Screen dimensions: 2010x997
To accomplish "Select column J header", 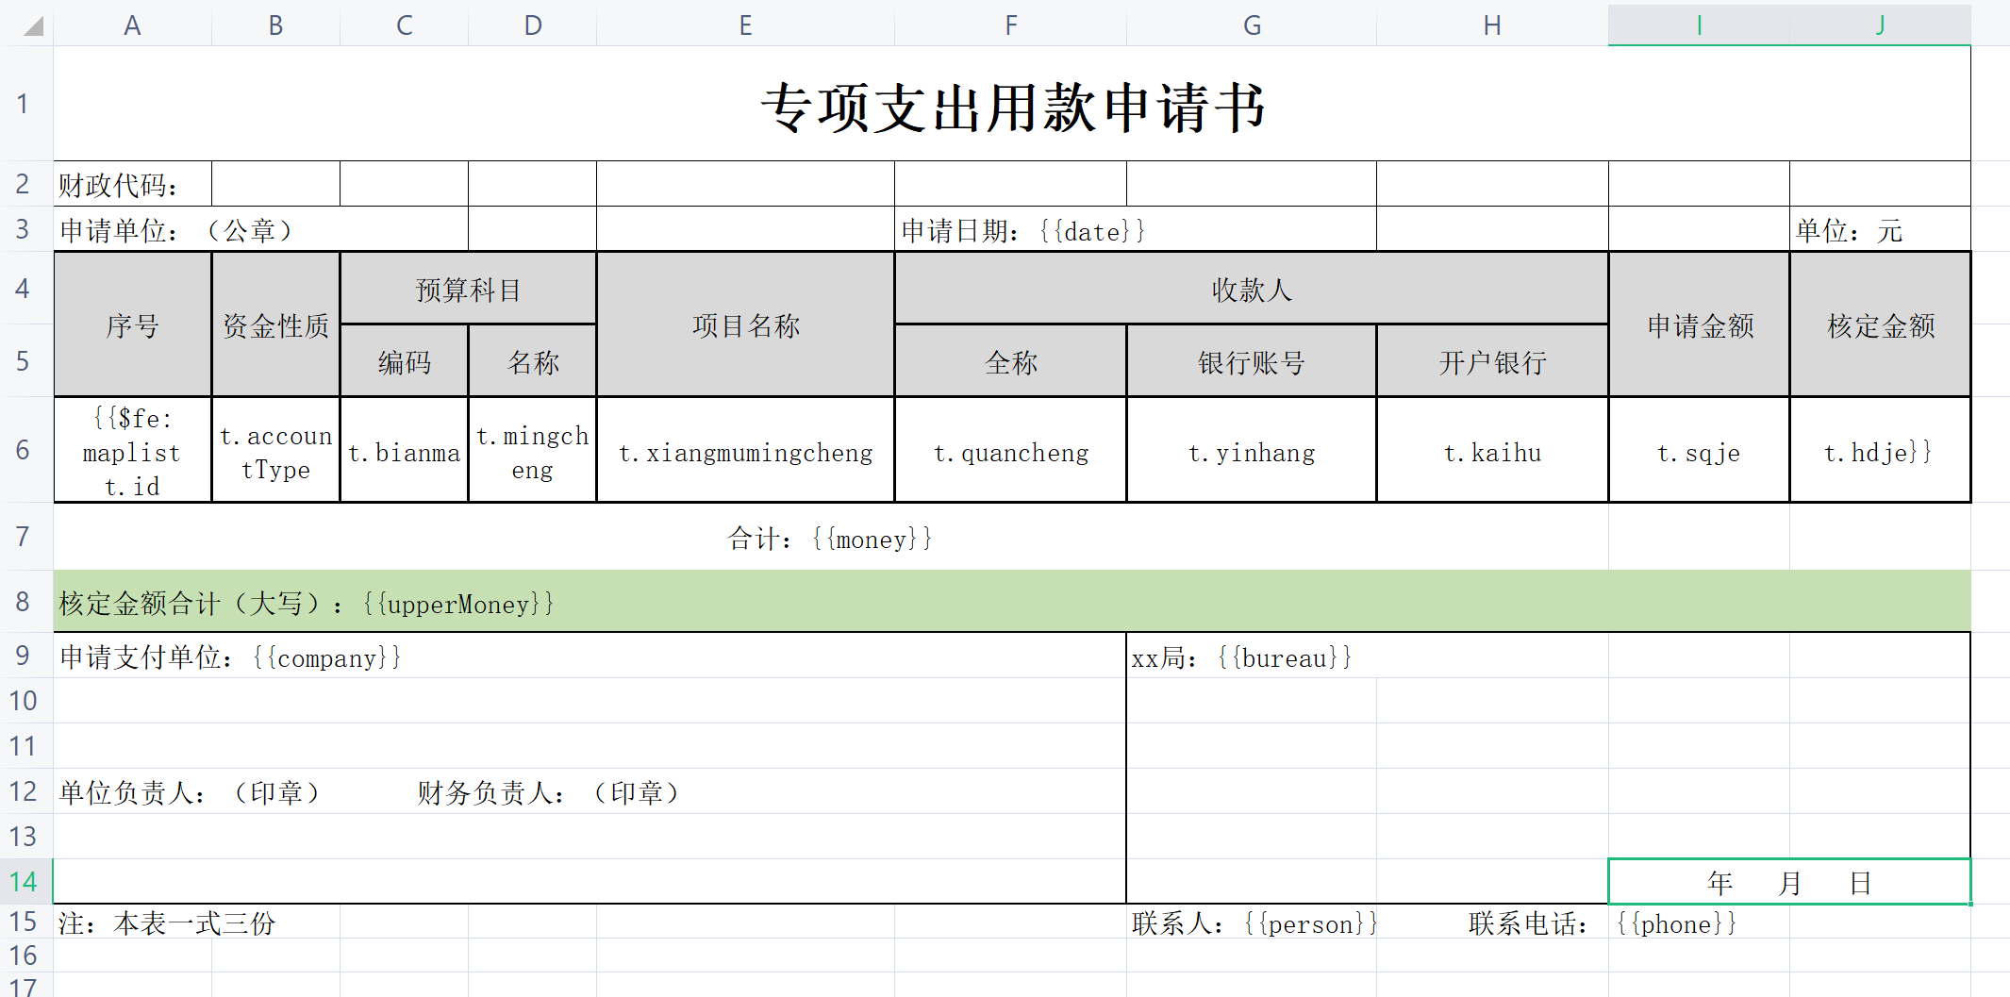I will click(1879, 25).
